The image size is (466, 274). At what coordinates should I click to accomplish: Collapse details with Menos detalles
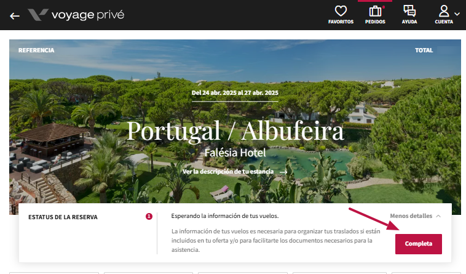(x=411, y=216)
